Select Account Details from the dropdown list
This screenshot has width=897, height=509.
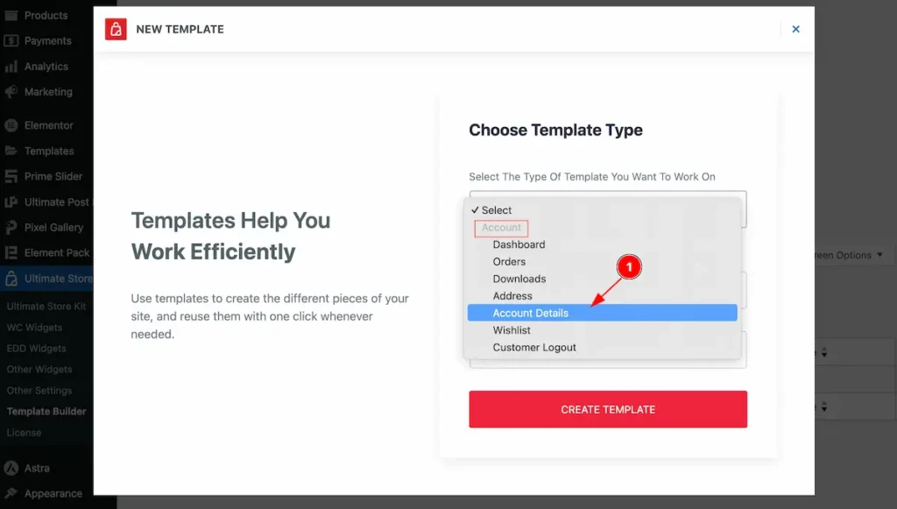(x=530, y=313)
